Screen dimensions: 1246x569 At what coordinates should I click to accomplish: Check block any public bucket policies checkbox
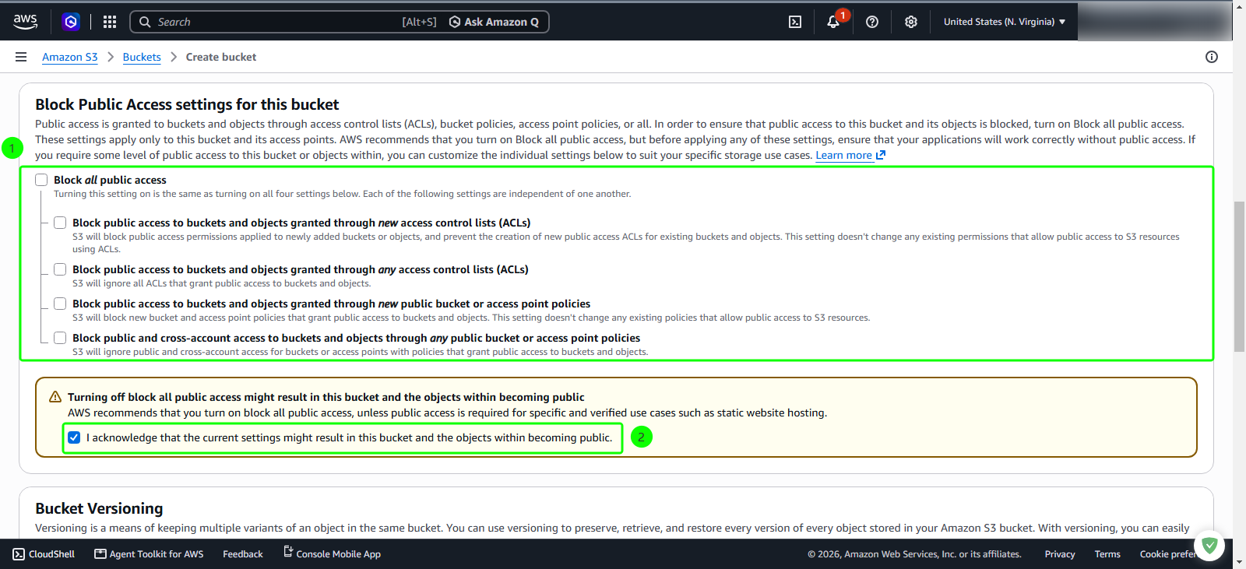[60, 338]
